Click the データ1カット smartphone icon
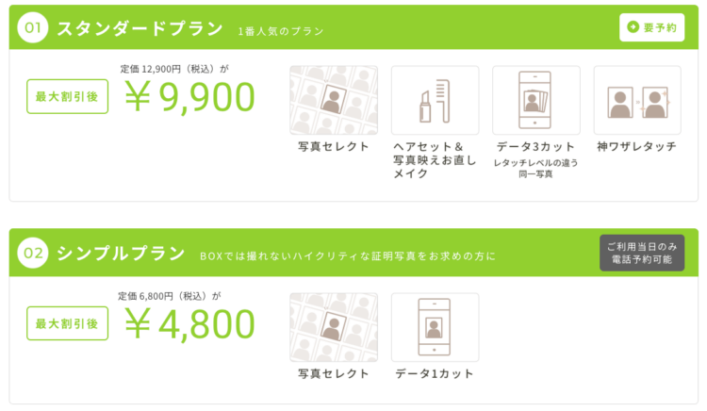This screenshot has width=707, height=411. (x=435, y=327)
